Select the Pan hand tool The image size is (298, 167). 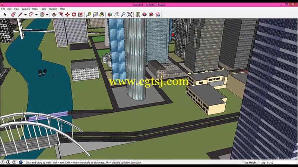click(117, 14)
